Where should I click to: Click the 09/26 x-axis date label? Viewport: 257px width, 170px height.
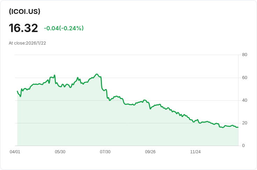coord(150,152)
